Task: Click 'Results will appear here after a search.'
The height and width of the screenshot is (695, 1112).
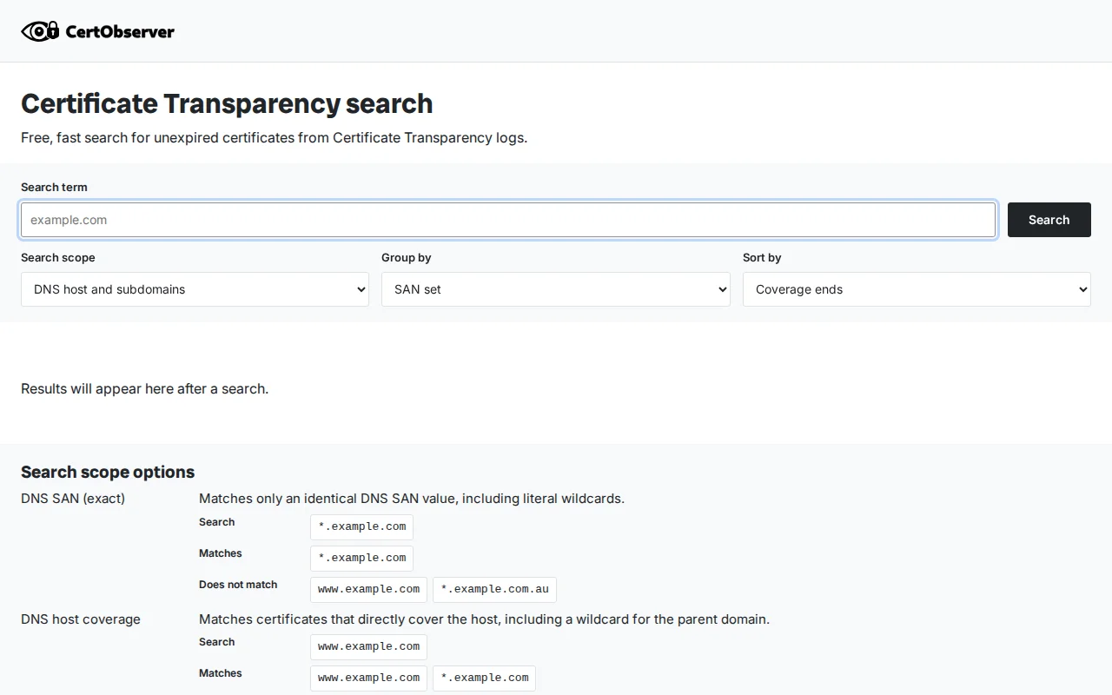Action: tap(144, 388)
